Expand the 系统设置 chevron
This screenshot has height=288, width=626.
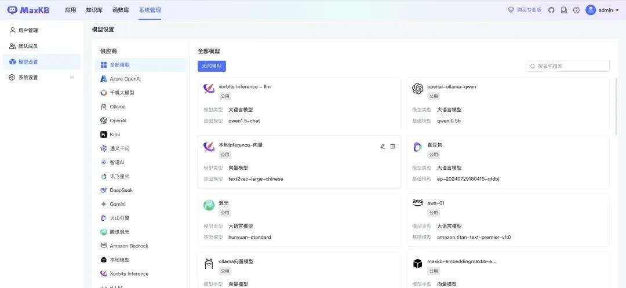[x=72, y=78]
